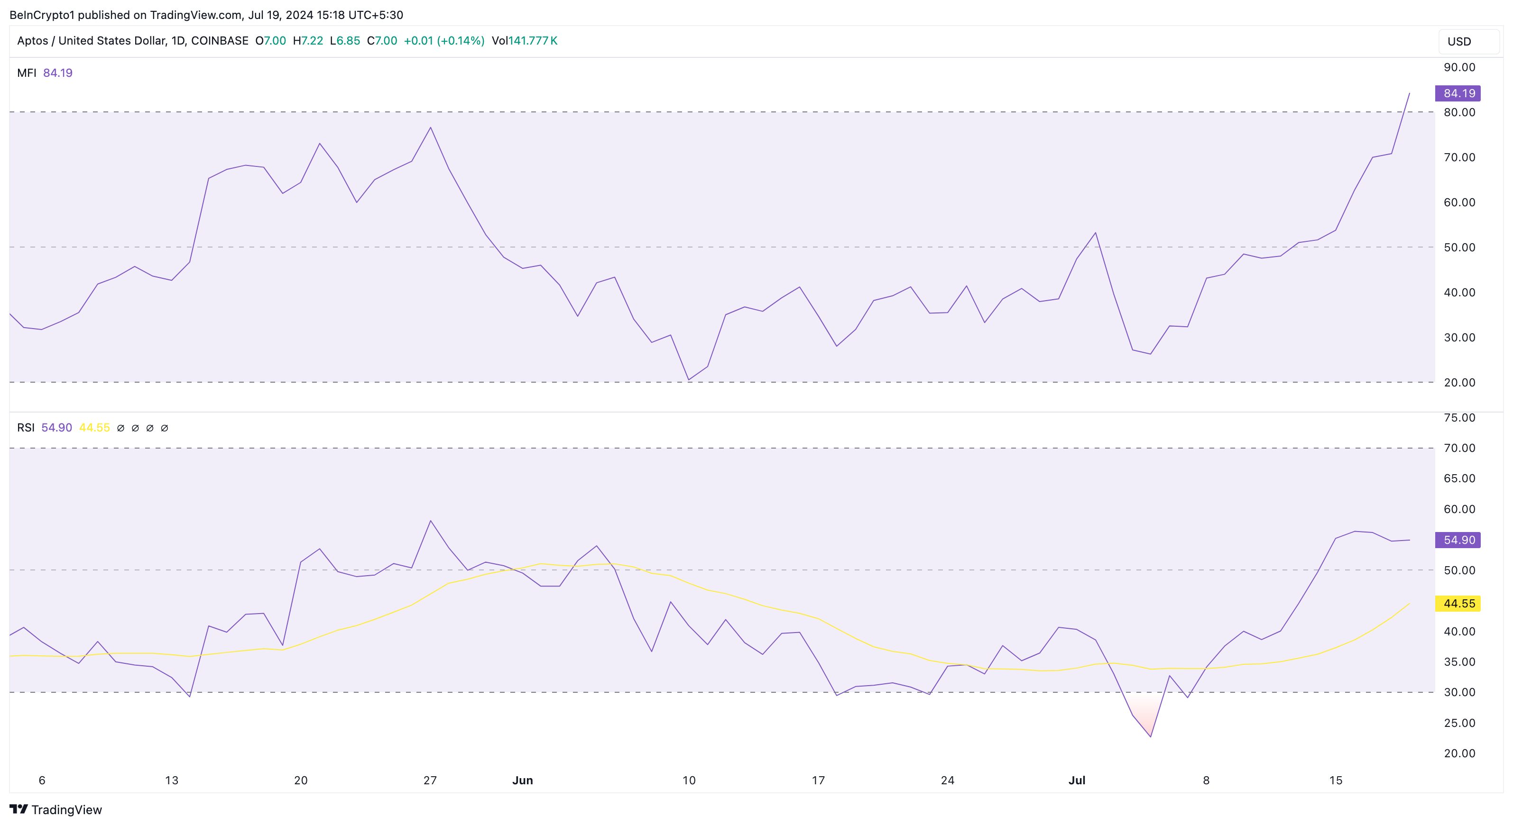
Task: Click the second empty-value symbol in RSI legend
Action: pos(136,428)
